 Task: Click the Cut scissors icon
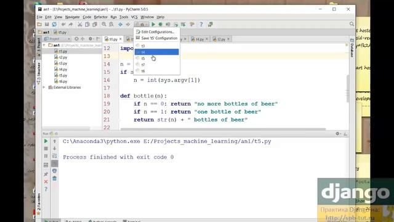tap(79, 25)
